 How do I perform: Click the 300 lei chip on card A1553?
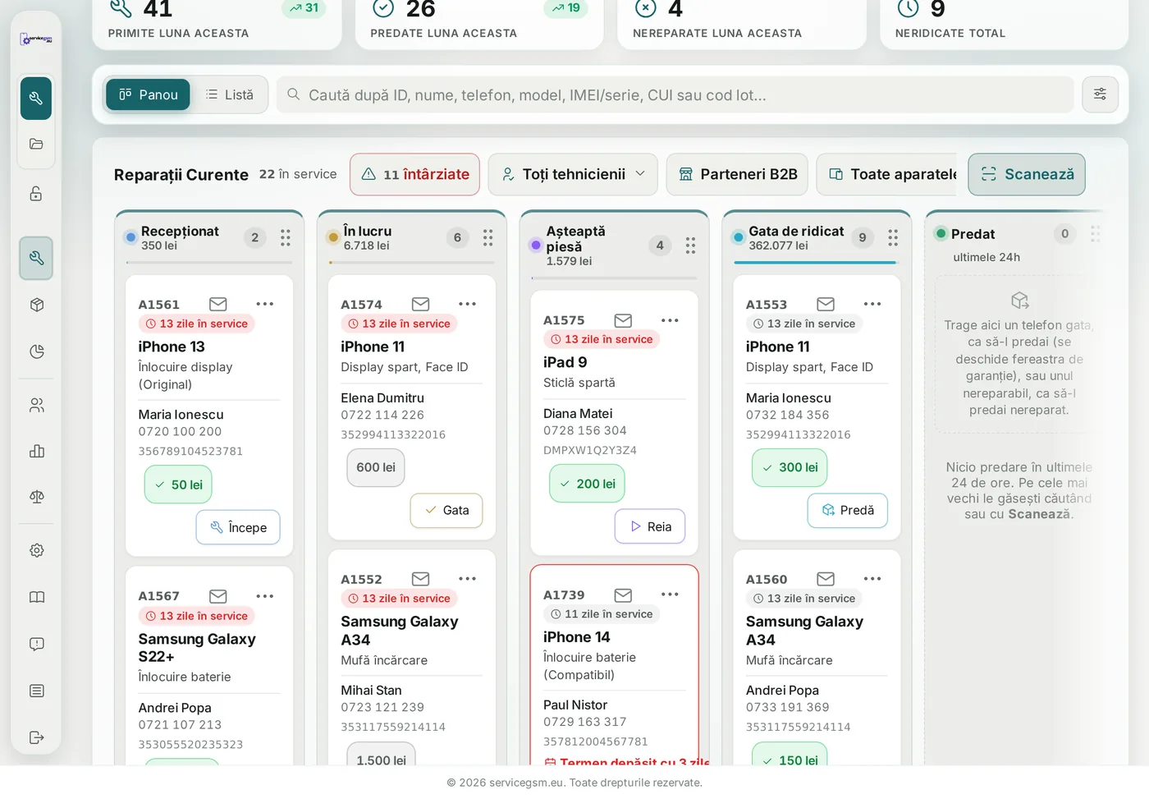(x=790, y=467)
